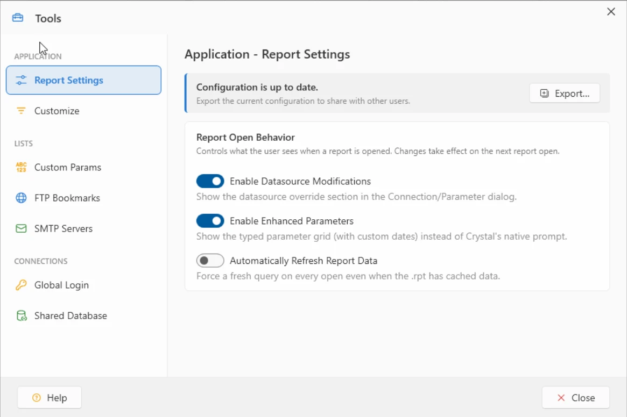Open Global Login connection settings
The height and width of the screenshot is (417, 627).
pyautogui.click(x=83, y=285)
